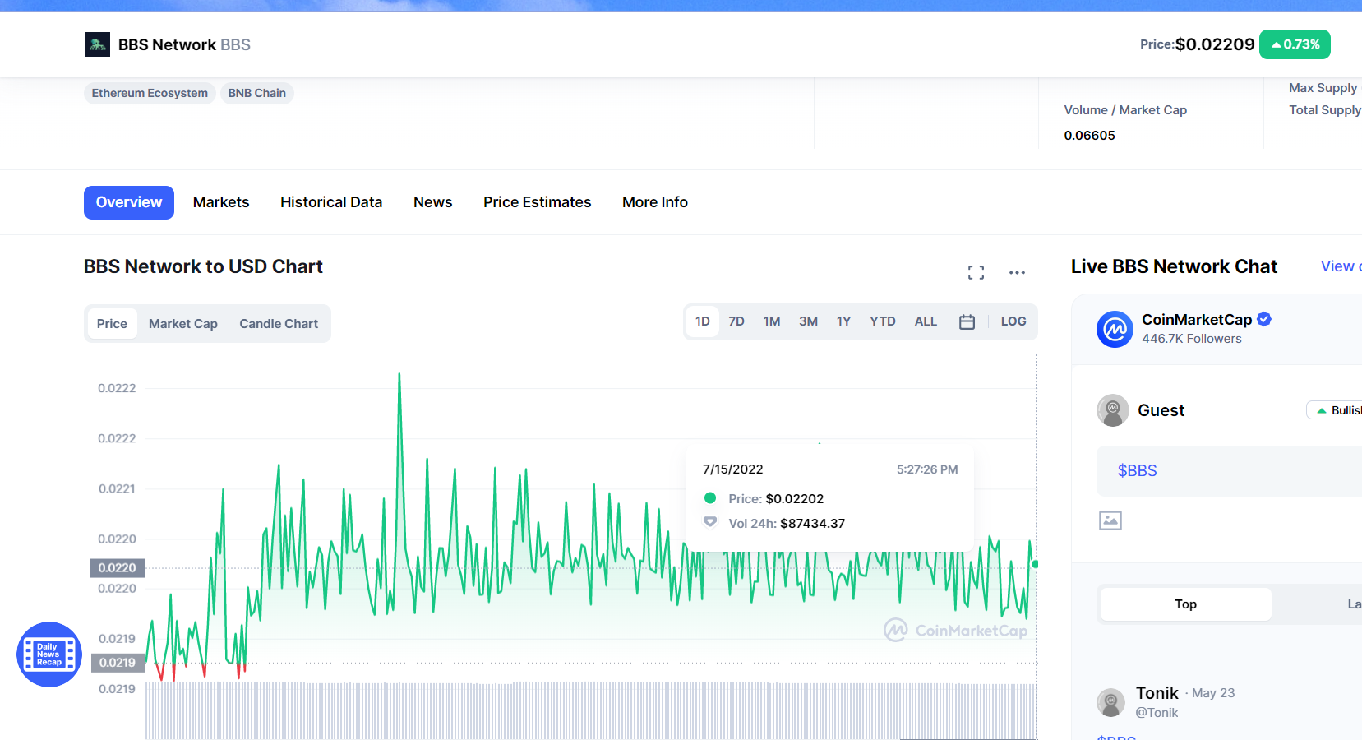
Task: Open the Markets tab
Action: point(221,202)
